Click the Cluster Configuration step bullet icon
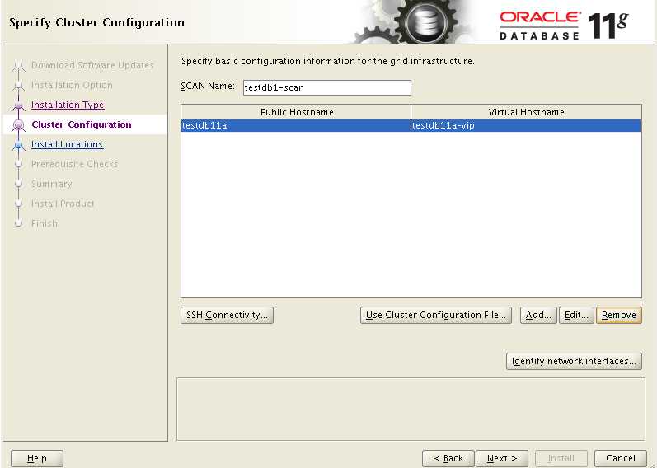657x468 pixels. 18,125
